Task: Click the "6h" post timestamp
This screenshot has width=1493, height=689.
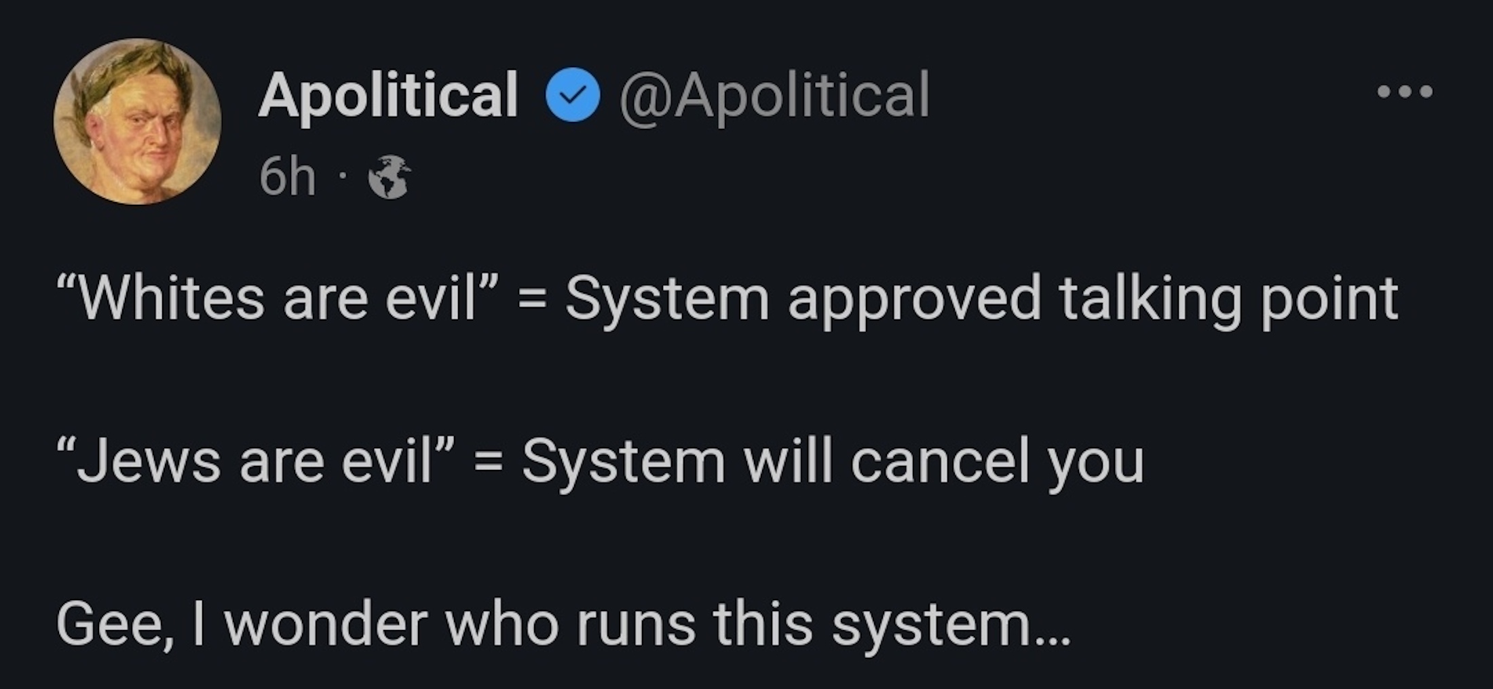Action: (x=287, y=178)
